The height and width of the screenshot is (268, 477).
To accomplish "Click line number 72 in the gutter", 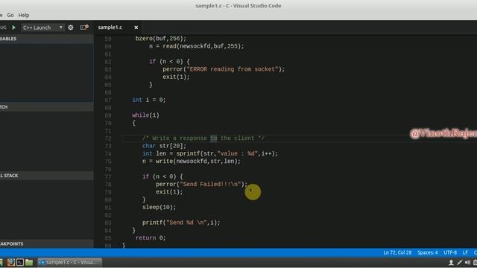I will point(107,138).
